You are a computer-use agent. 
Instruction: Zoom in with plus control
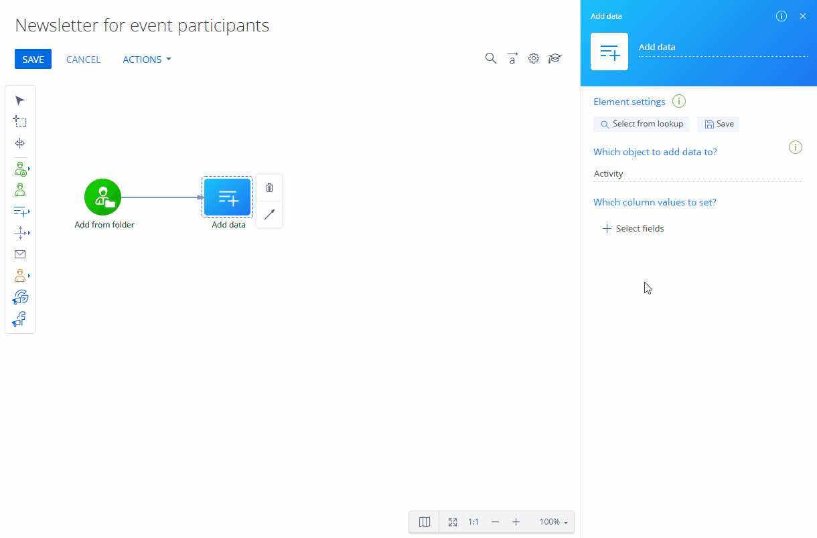tap(516, 522)
